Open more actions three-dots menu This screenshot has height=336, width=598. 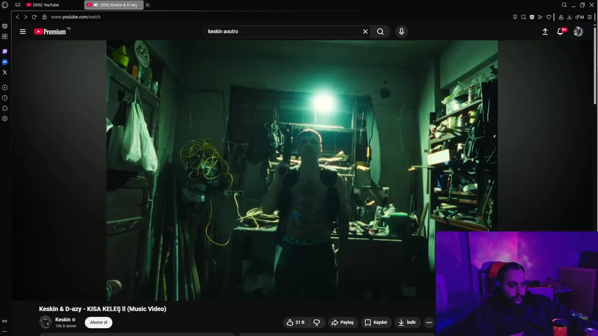[x=429, y=322]
